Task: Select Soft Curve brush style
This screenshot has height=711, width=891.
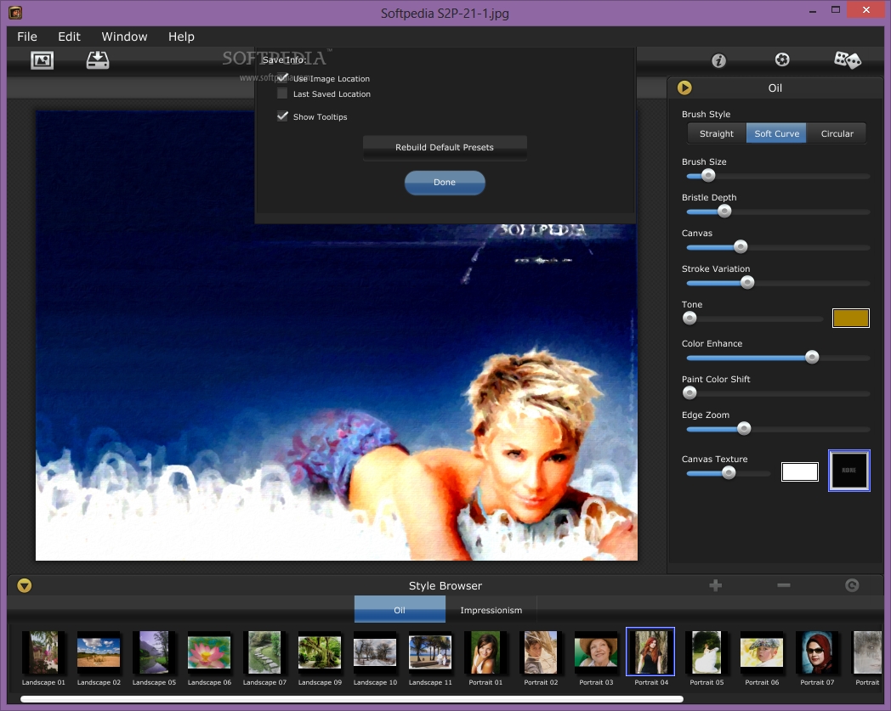Action: click(776, 133)
